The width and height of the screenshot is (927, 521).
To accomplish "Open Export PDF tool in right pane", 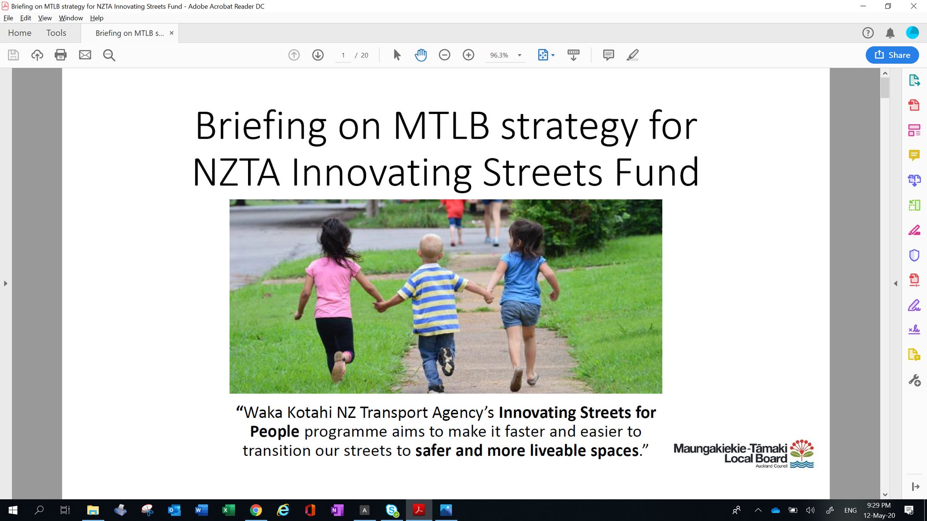I will point(914,81).
